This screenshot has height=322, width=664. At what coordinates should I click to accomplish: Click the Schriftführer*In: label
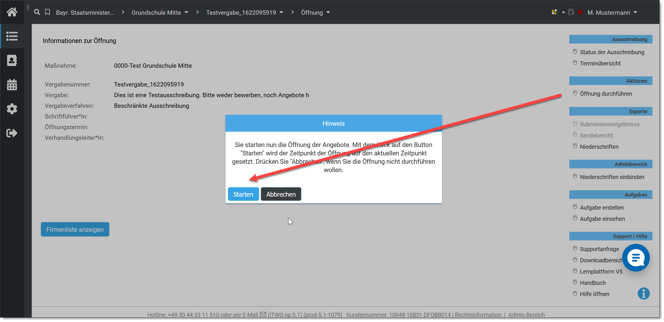coord(66,116)
